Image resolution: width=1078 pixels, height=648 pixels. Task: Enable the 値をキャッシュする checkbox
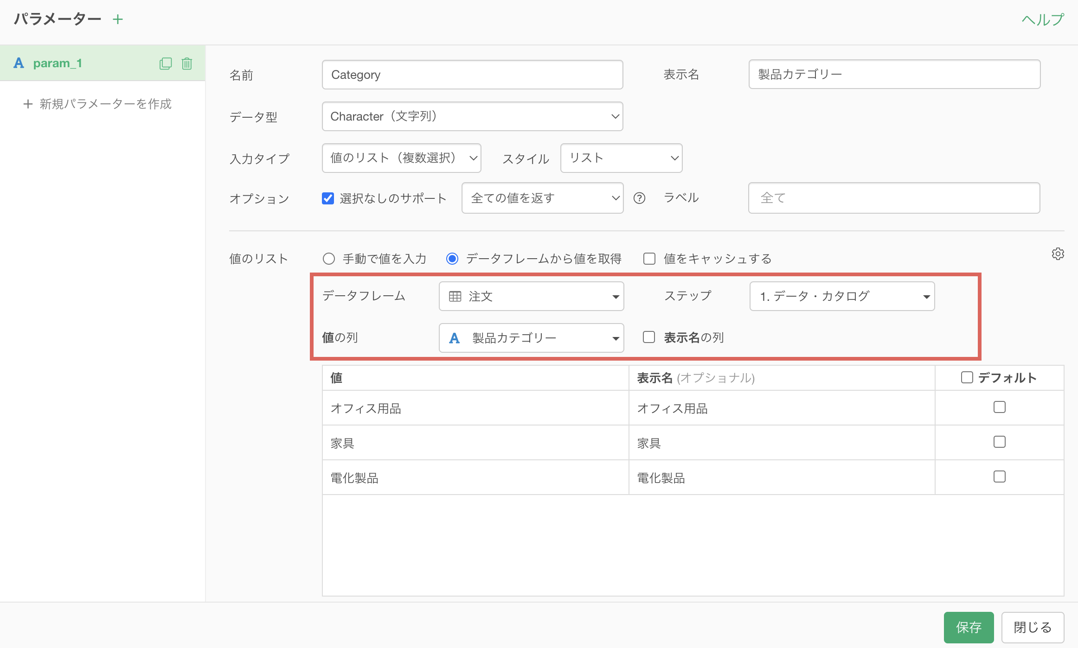[649, 259]
